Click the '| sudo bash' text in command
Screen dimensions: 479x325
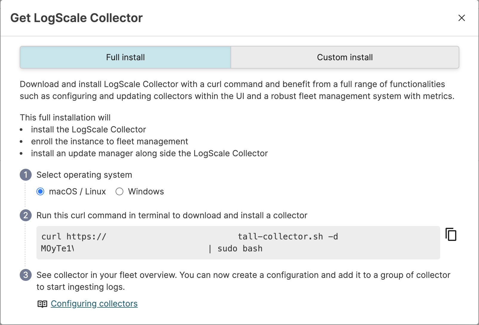point(235,248)
